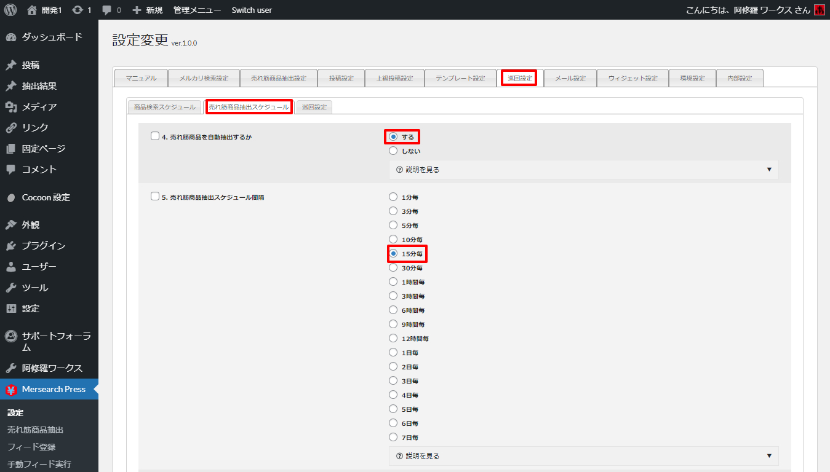Switch to the メール設定 tab
Viewport: 830px width, 472px height.
570,78
